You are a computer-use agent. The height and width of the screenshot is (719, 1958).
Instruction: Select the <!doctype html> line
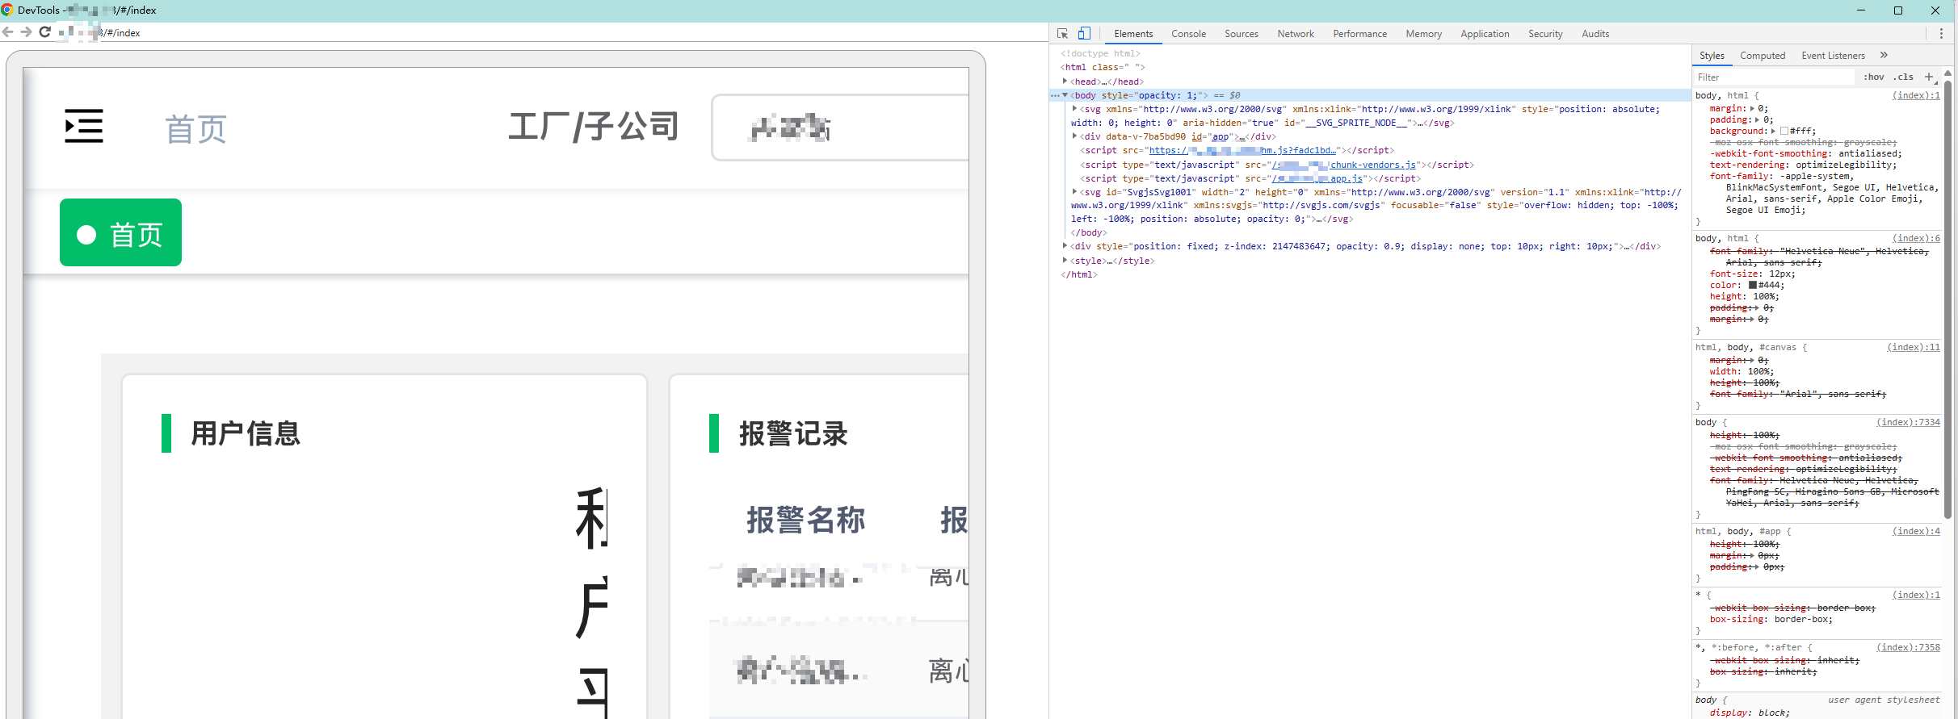1100,53
